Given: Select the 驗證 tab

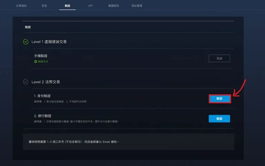Looking at the screenshot, I should 67,6.
